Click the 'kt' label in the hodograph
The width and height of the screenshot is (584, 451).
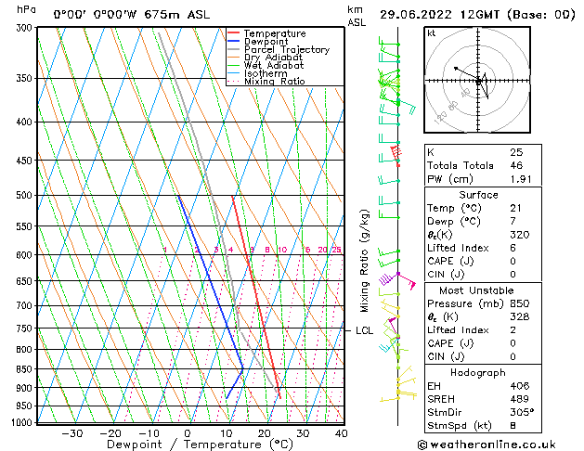[x=432, y=33]
